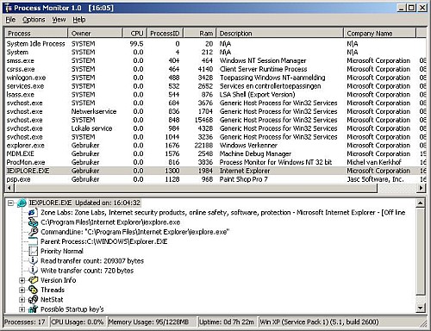
Task: Select the ProcMon.exe process row
Action: 215,162
